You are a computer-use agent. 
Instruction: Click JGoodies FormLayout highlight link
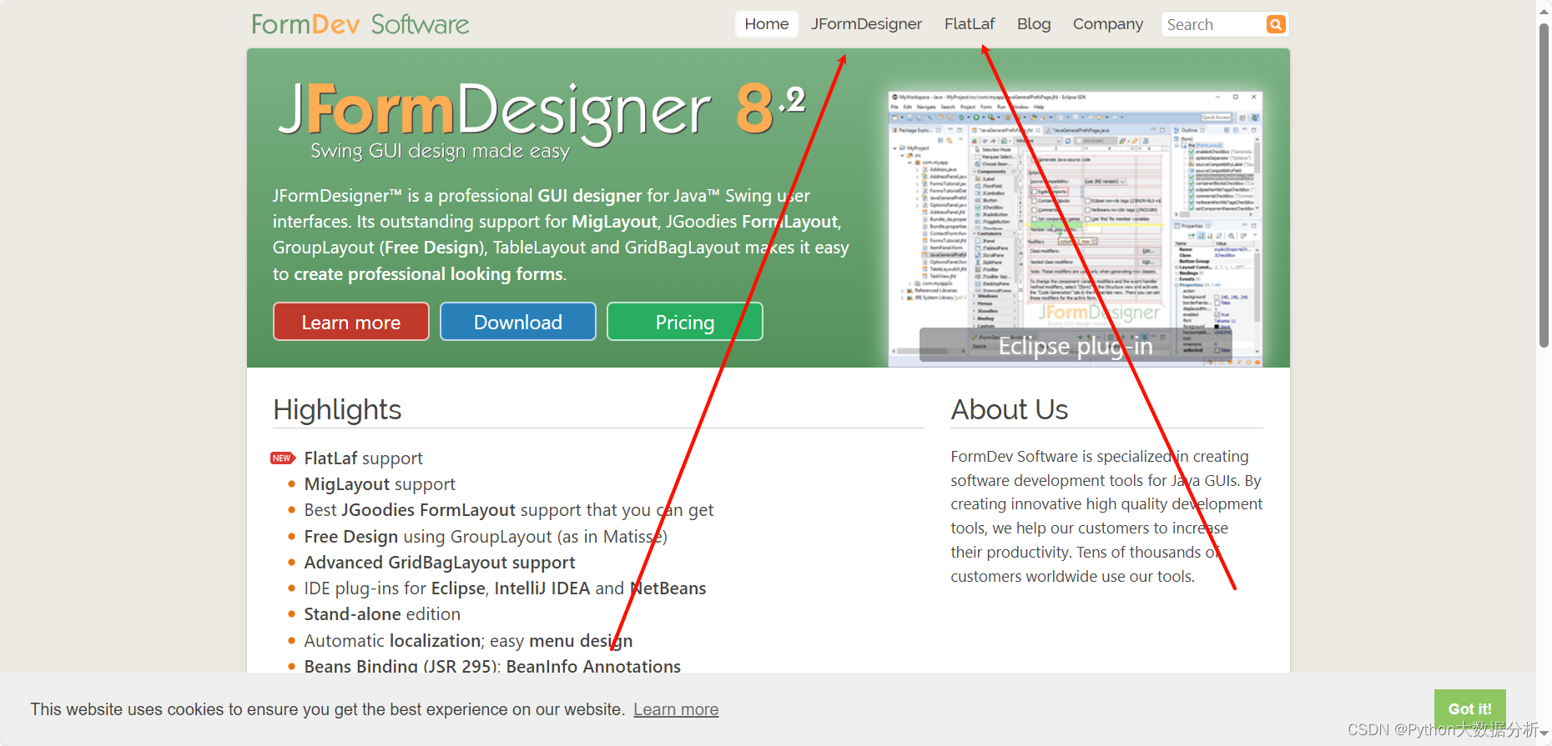coord(429,510)
